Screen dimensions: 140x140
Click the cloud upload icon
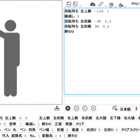click(x=93, y=4)
